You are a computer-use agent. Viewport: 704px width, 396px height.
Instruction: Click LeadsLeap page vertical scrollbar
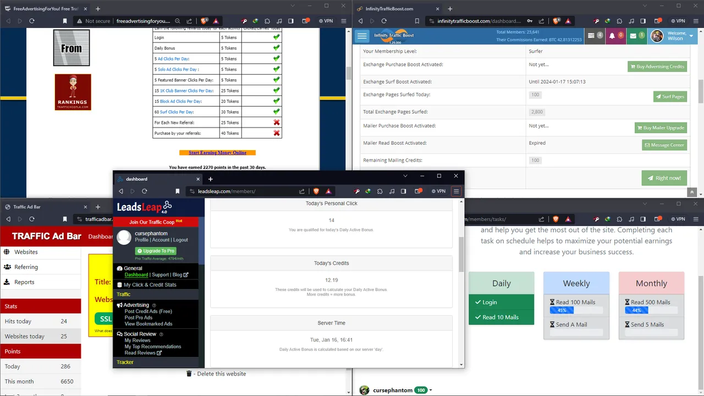[x=461, y=254]
